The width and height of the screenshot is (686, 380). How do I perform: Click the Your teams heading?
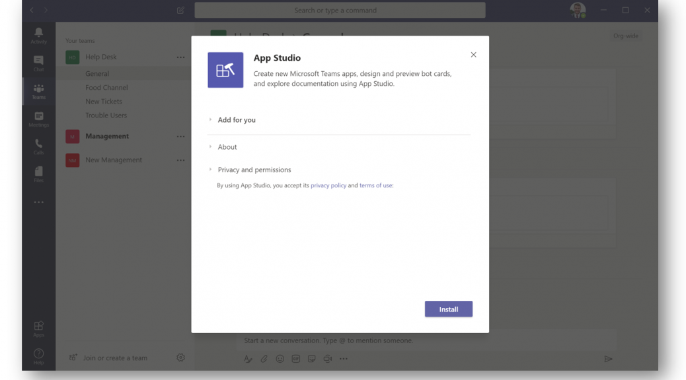[x=80, y=41]
